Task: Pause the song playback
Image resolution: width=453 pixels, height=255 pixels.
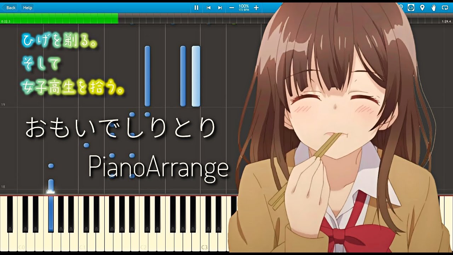Action: 196,7
